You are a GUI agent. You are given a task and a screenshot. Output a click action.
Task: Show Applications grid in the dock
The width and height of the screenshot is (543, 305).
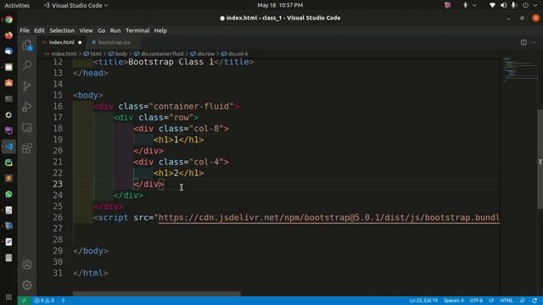[8, 297]
